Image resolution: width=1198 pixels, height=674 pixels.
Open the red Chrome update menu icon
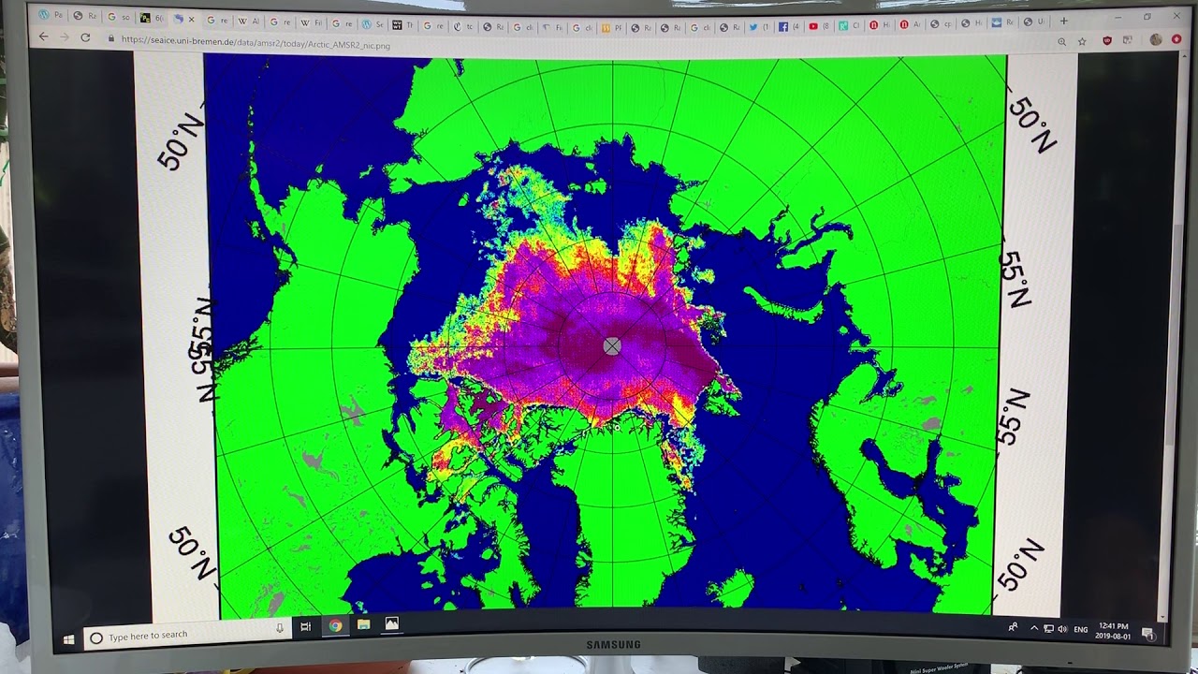pyautogui.click(x=1176, y=38)
